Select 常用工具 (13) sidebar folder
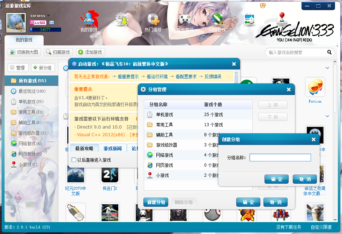This screenshot has height=234, width=342. click(x=31, y=112)
